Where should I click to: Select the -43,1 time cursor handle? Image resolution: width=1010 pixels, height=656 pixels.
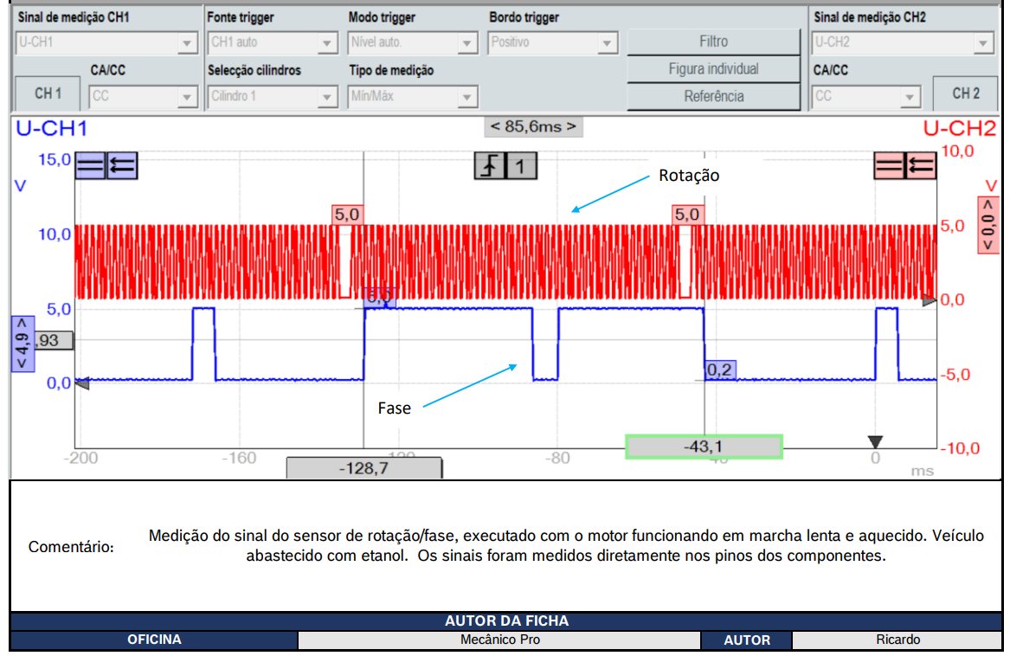coord(704,447)
